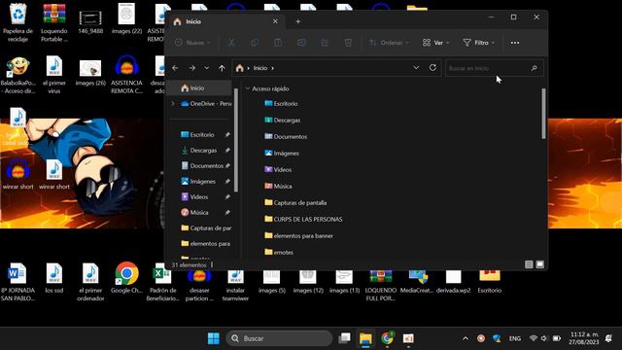
Task: Open the Nuevo dropdown in File Explorer
Action: tap(192, 43)
